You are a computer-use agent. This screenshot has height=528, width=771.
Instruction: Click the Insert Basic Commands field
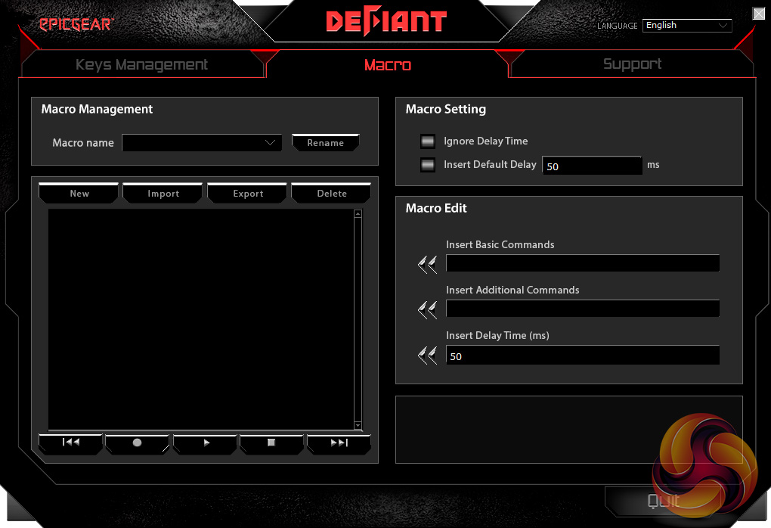[583, 263]
